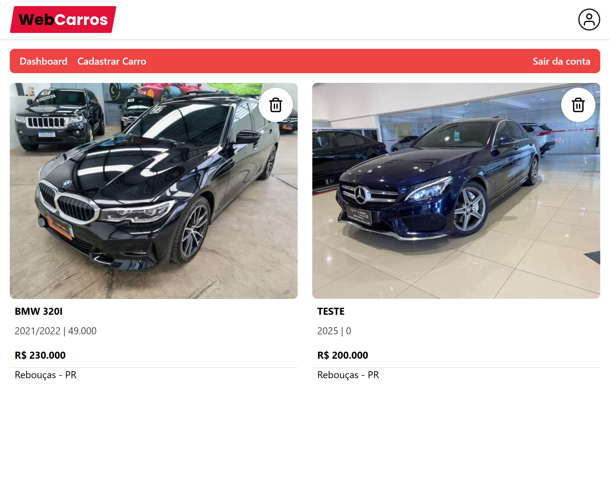Select the BMW 320I title
The width and height of the screenshot is (610, 488).
pyautogui.click(x=39, y=311)
